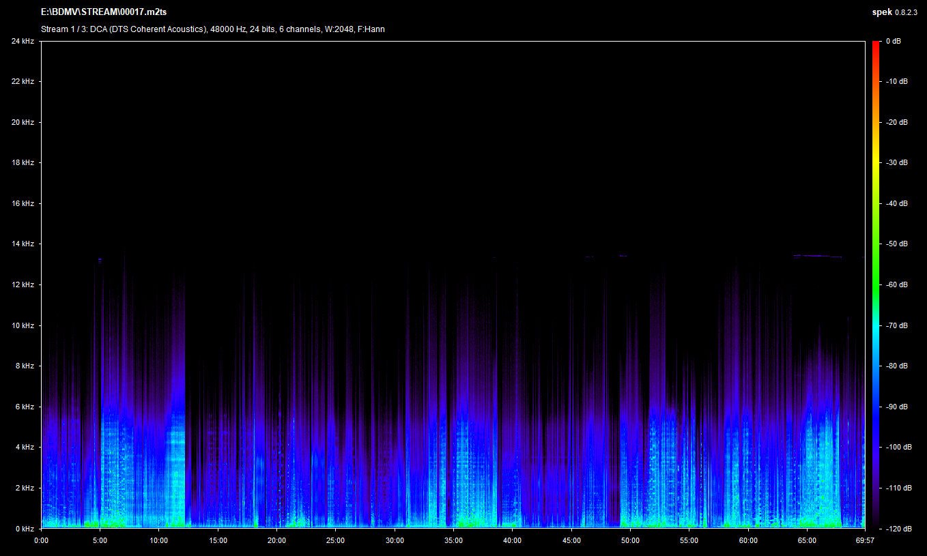Click the -30 dB scale label
Viewport: 927px width, 556px height.
897,162
